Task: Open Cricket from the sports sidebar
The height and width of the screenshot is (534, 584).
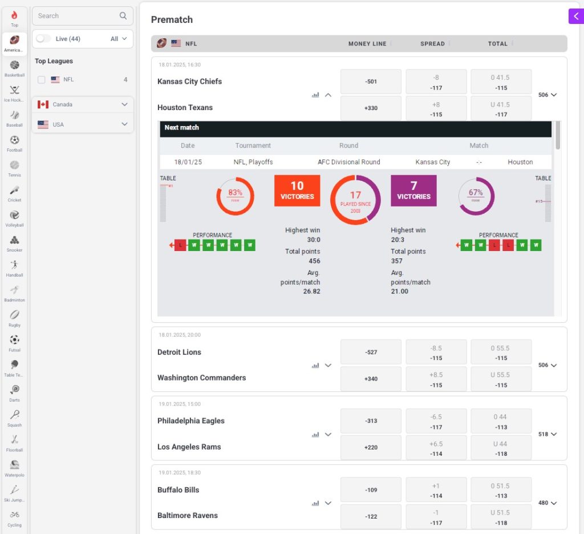Action: [14, 194]
